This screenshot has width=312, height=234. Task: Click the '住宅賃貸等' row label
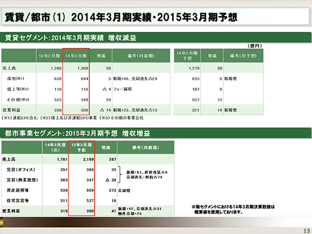tap(18, 201)
